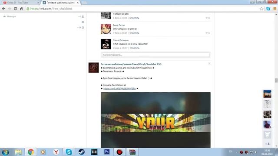278x156 pixels.
Task: Show hidden system tray icons arrow
Action: click(x=236, y=152)
